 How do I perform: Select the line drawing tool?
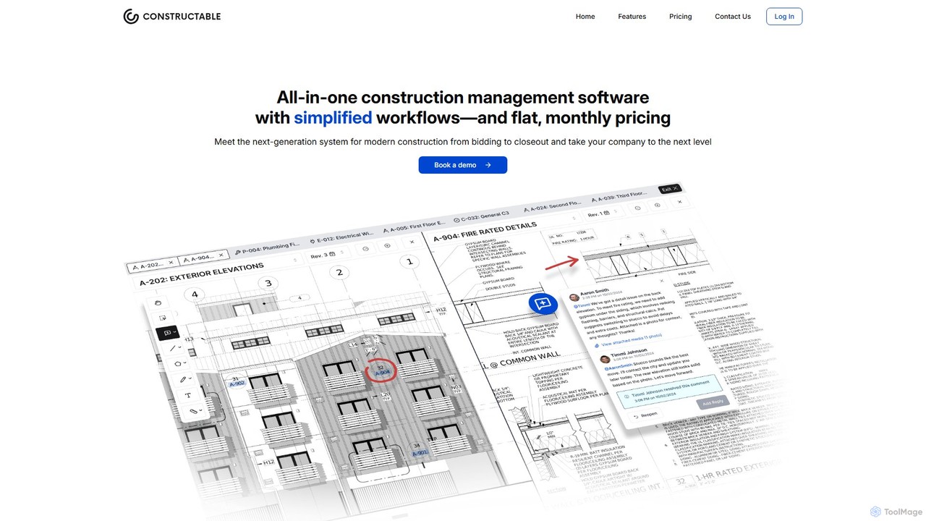173,348
